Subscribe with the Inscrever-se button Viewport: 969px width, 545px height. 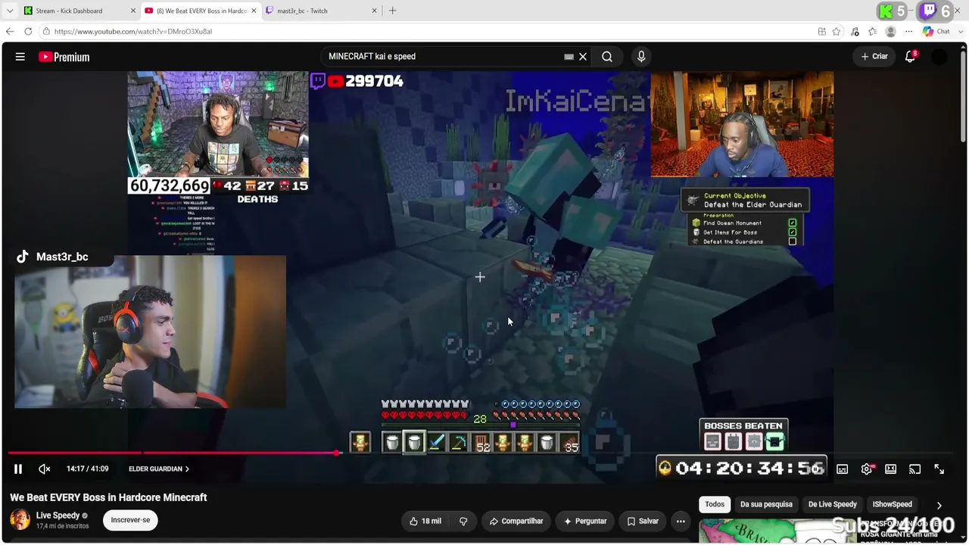pyautogui.click(x=130, y=520)
